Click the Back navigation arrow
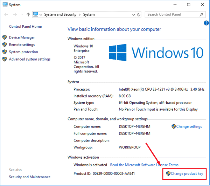 click(6, 14)
